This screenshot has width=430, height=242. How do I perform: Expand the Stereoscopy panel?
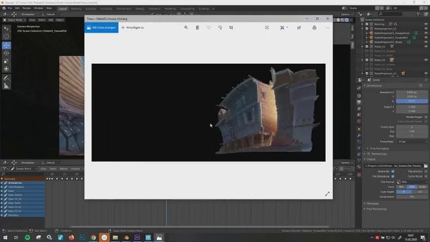point(376,154)
